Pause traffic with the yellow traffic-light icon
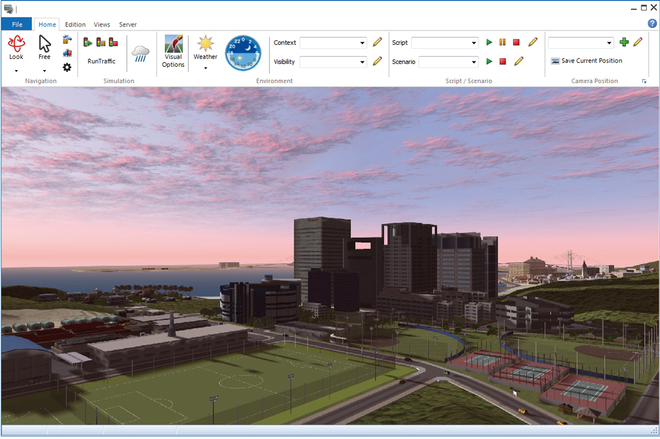Image resolution: width=660 pixels, height=439 pixels. (x=101, y=42)
